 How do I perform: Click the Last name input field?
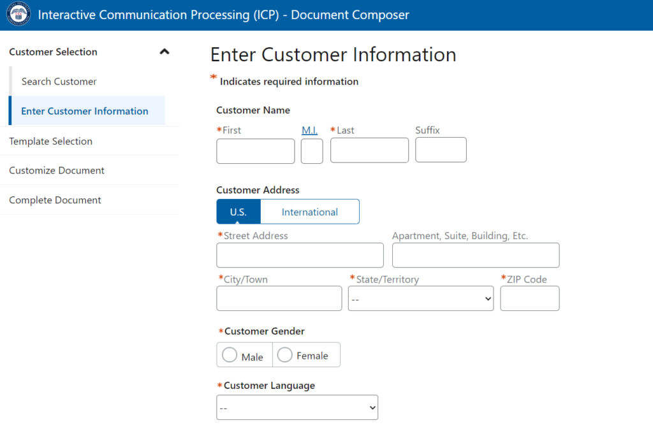[369, 150]
